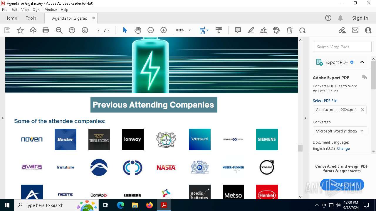Go to next page arrow
Image resolution: width=376 pixels, height=211 pixels.
85,30
